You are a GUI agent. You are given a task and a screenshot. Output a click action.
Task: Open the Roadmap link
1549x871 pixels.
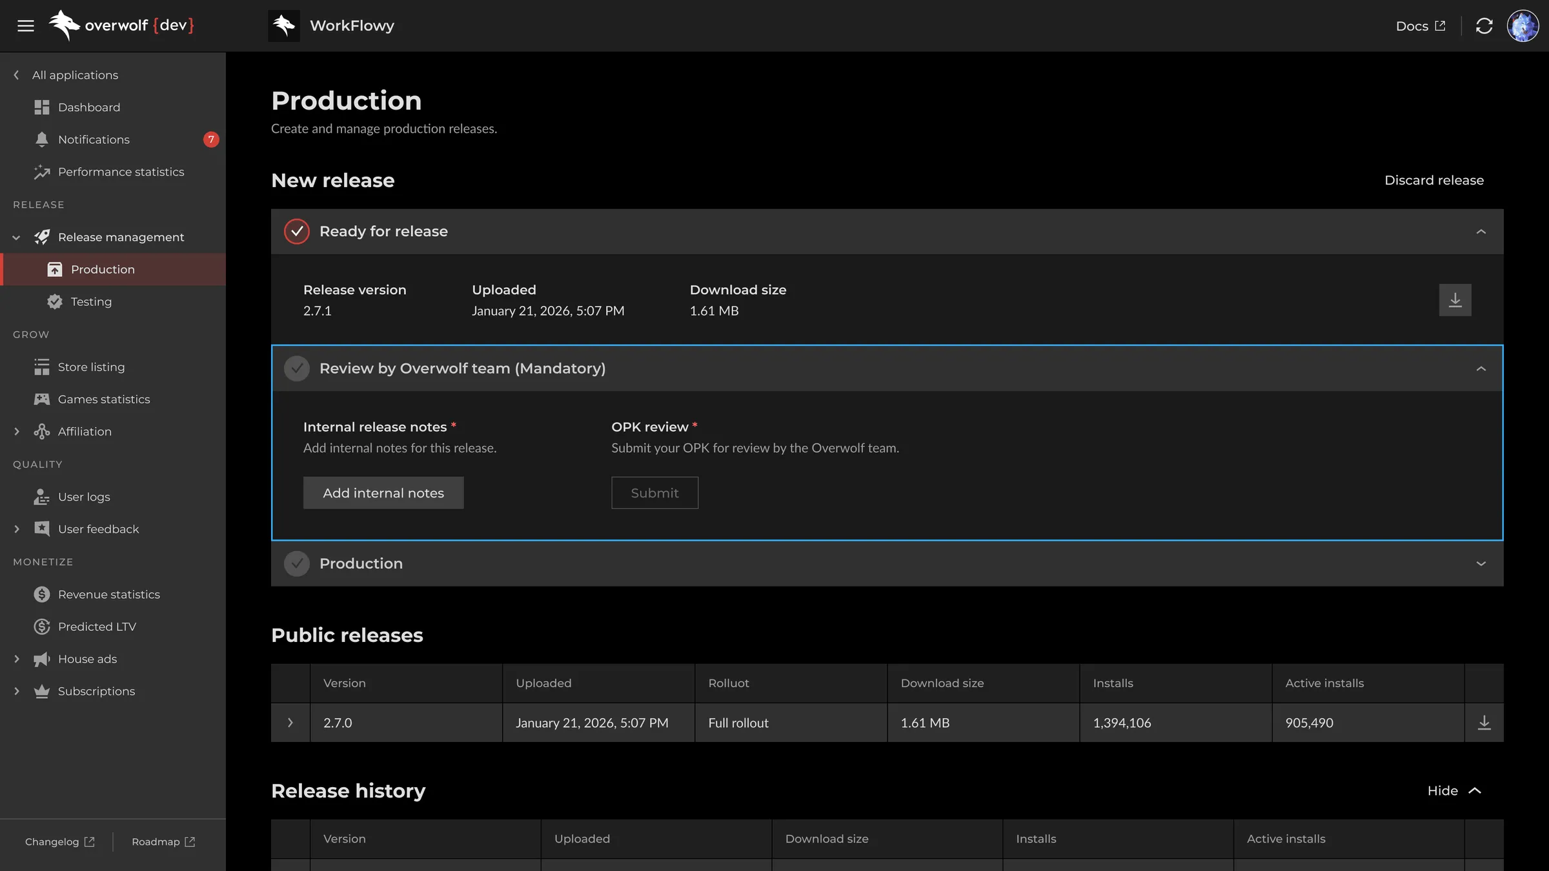tap(163, 842)
